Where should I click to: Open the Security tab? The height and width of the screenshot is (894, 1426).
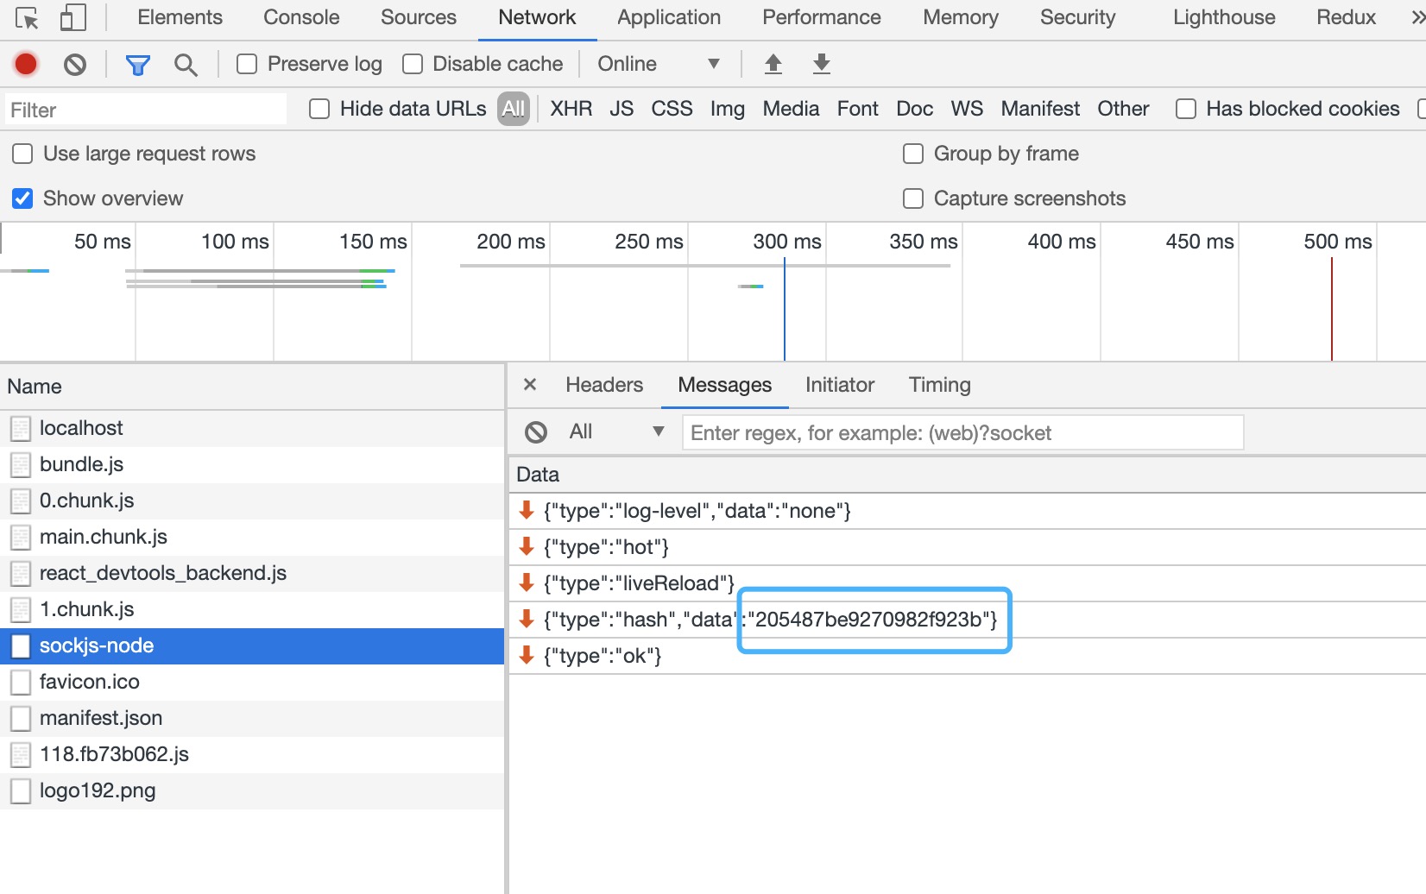pos(1078,17)
